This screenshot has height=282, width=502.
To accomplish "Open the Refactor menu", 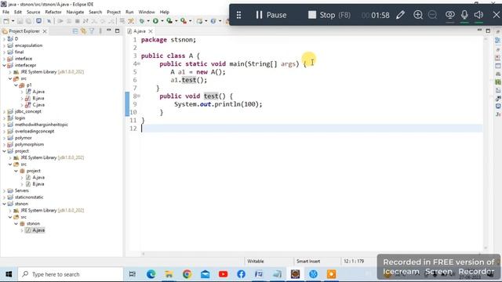I will (x=53, y=12).
